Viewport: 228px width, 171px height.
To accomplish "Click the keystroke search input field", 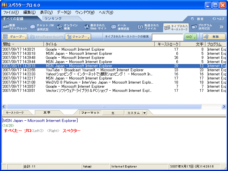I will point(168,37).
